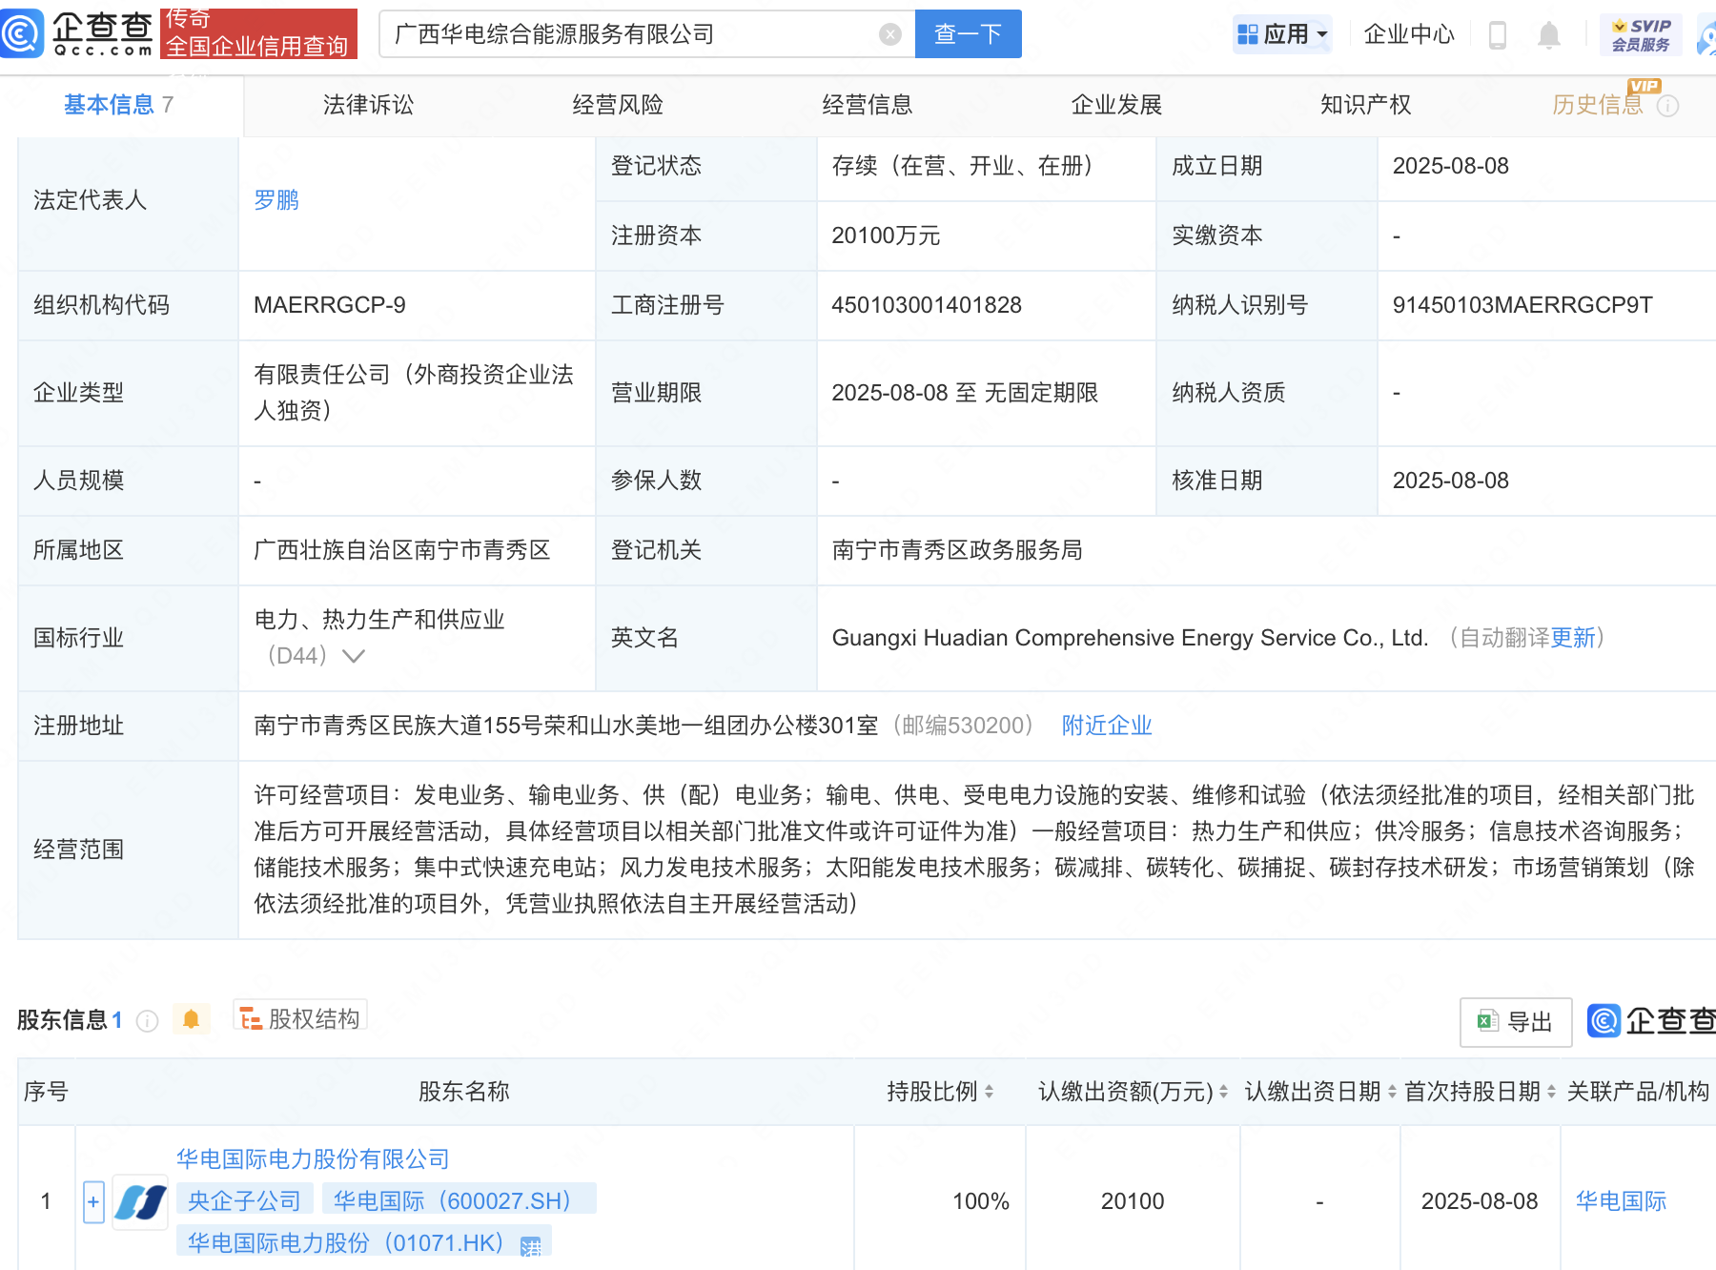
Task: Open the 应用 dropdown menu
Action: point(1282,34)
